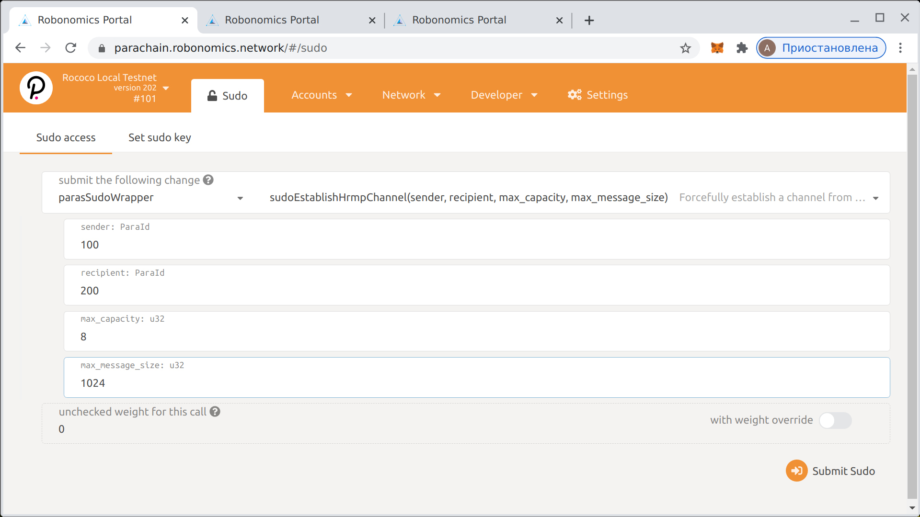
Task: Click the Settings gear icon
Action: point(574,95)
